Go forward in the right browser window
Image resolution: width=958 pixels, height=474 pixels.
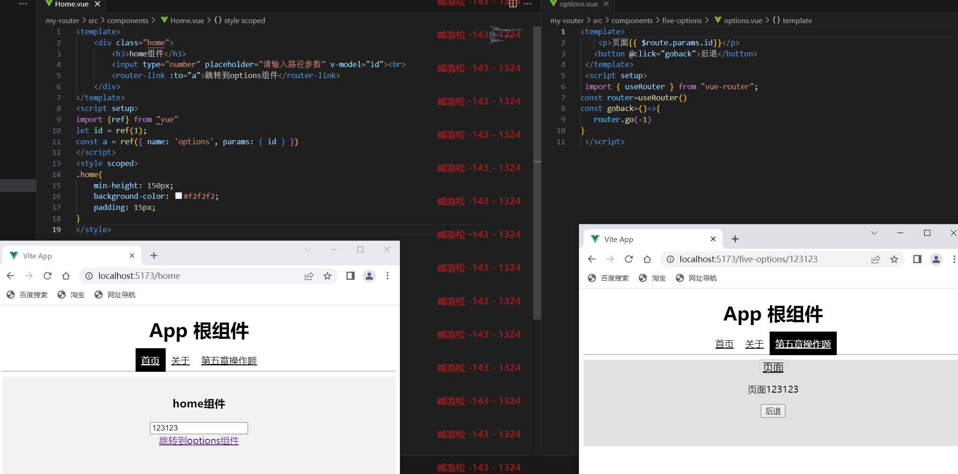(610, 259)
